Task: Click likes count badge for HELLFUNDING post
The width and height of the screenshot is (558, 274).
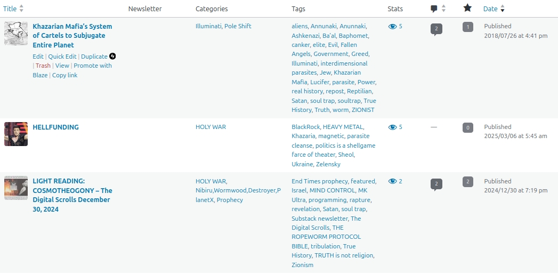Action: 467,127
